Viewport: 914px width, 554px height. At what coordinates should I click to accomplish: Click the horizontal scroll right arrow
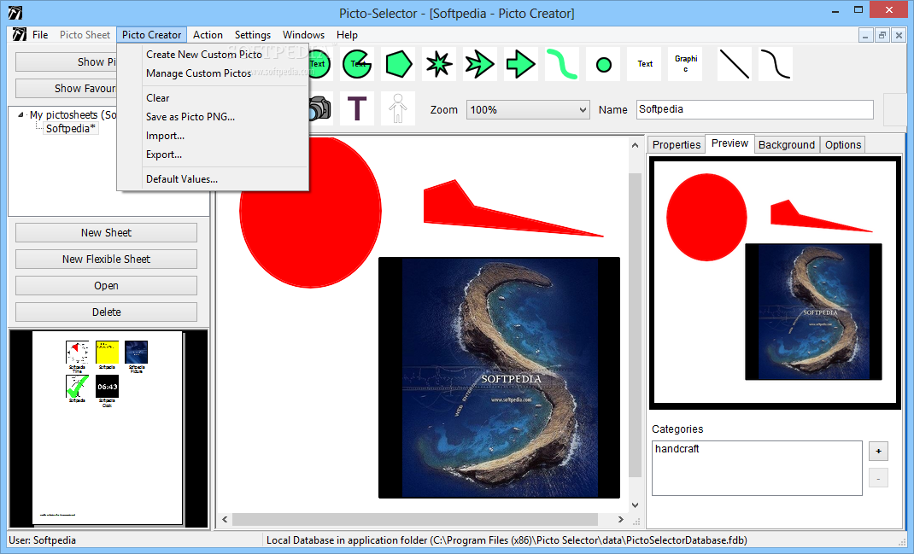(621, 519)
